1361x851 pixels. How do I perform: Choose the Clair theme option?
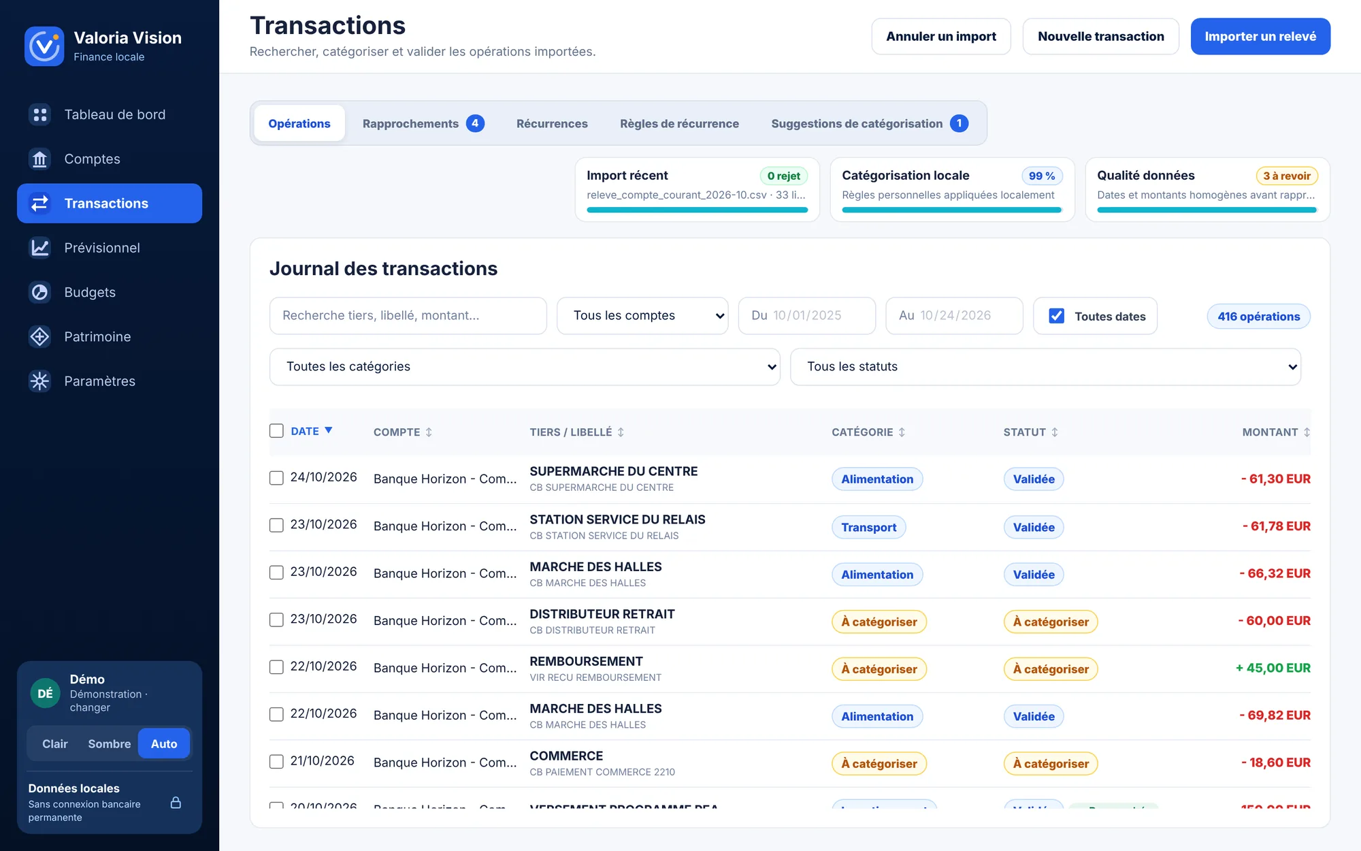coord(55,744)
